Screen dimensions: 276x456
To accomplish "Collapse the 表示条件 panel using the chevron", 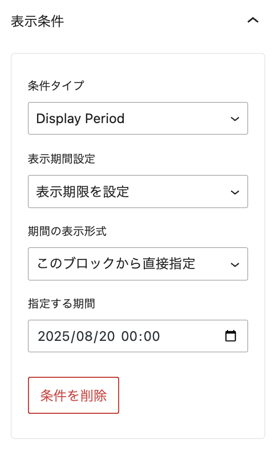I will tap(253, 21).
